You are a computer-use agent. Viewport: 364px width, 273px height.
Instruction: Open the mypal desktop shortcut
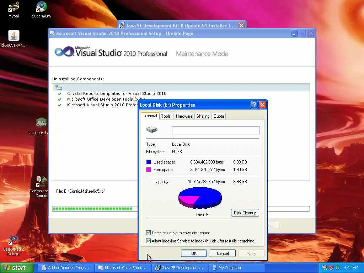pyautogui.click(x=14, y=10)
